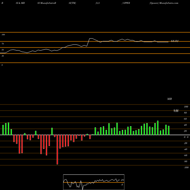This screenshot has height=190, width=190.
Task: Click the SI & MR header text
Action: 20,3
